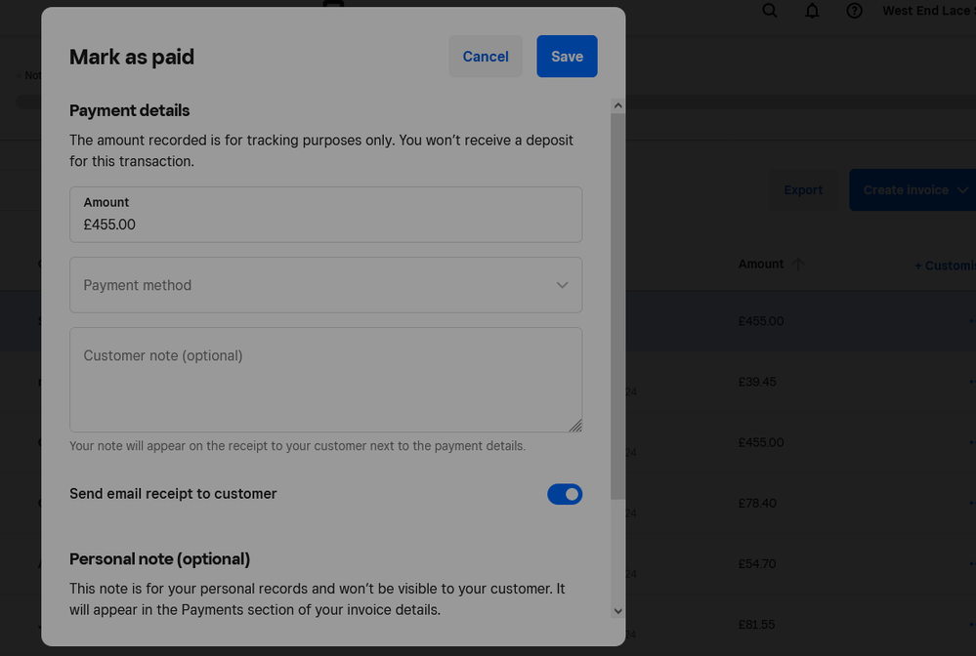Click the search magnifier icon in header
Screen dimensions: 976x656
coord(770,11)
